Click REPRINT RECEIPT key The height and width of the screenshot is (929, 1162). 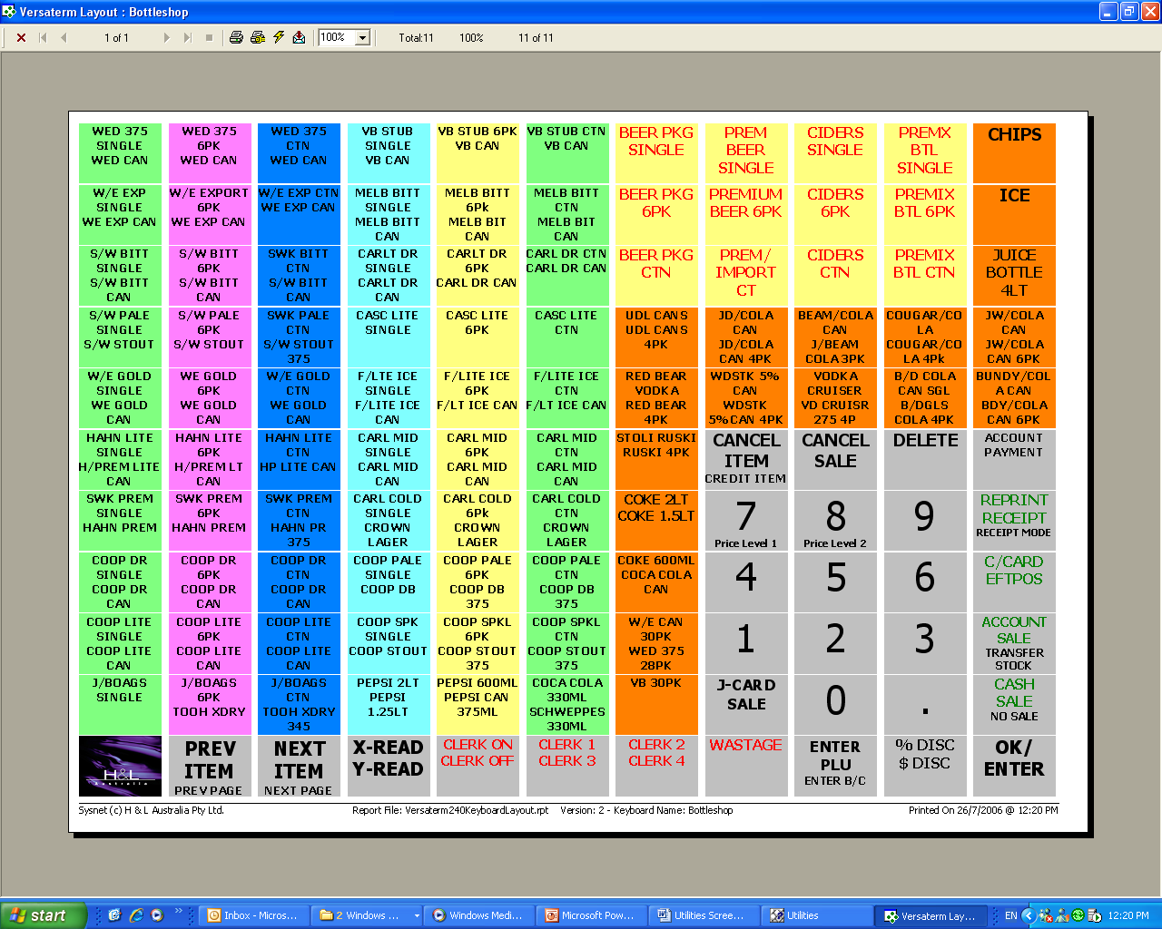point(1014,521)
